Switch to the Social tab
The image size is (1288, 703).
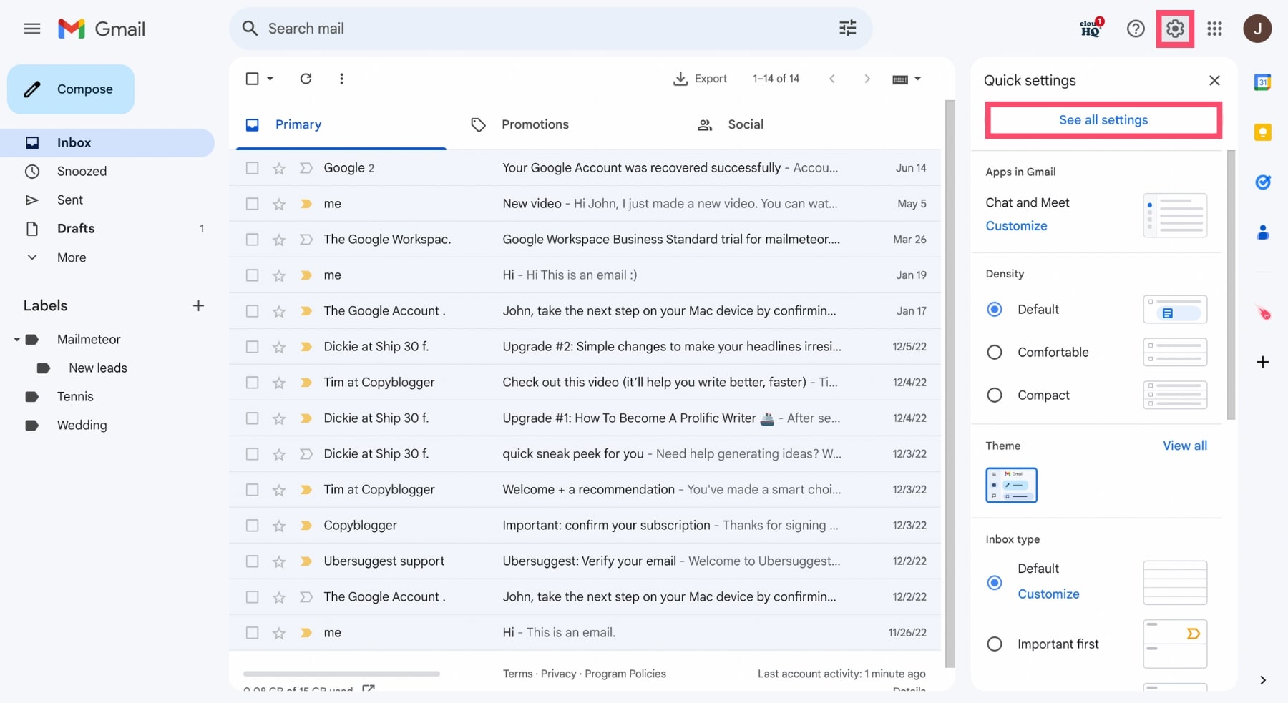[x=746, y=124]
